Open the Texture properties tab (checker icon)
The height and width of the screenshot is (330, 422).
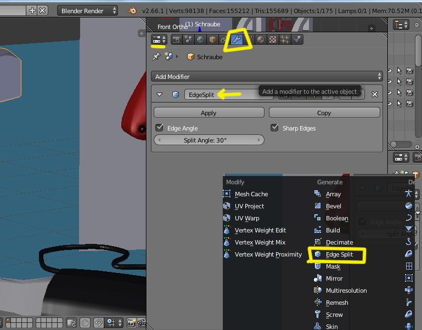[273, 40]
